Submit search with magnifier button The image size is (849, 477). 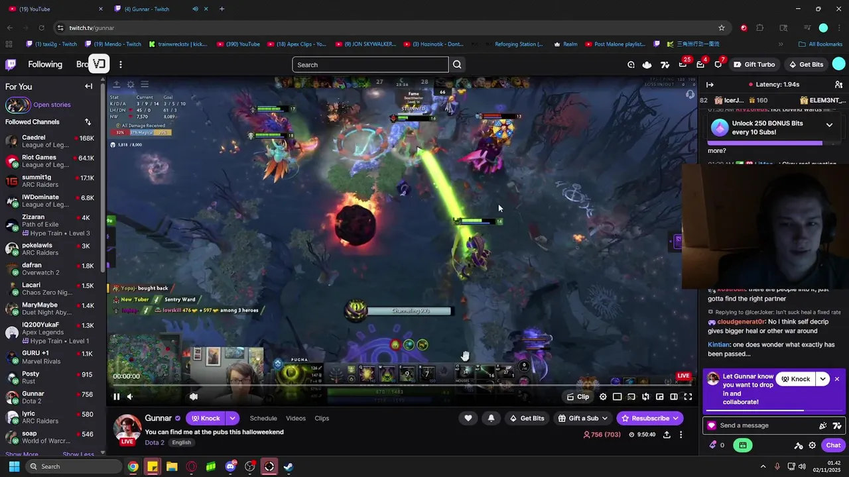coord(457,64)
